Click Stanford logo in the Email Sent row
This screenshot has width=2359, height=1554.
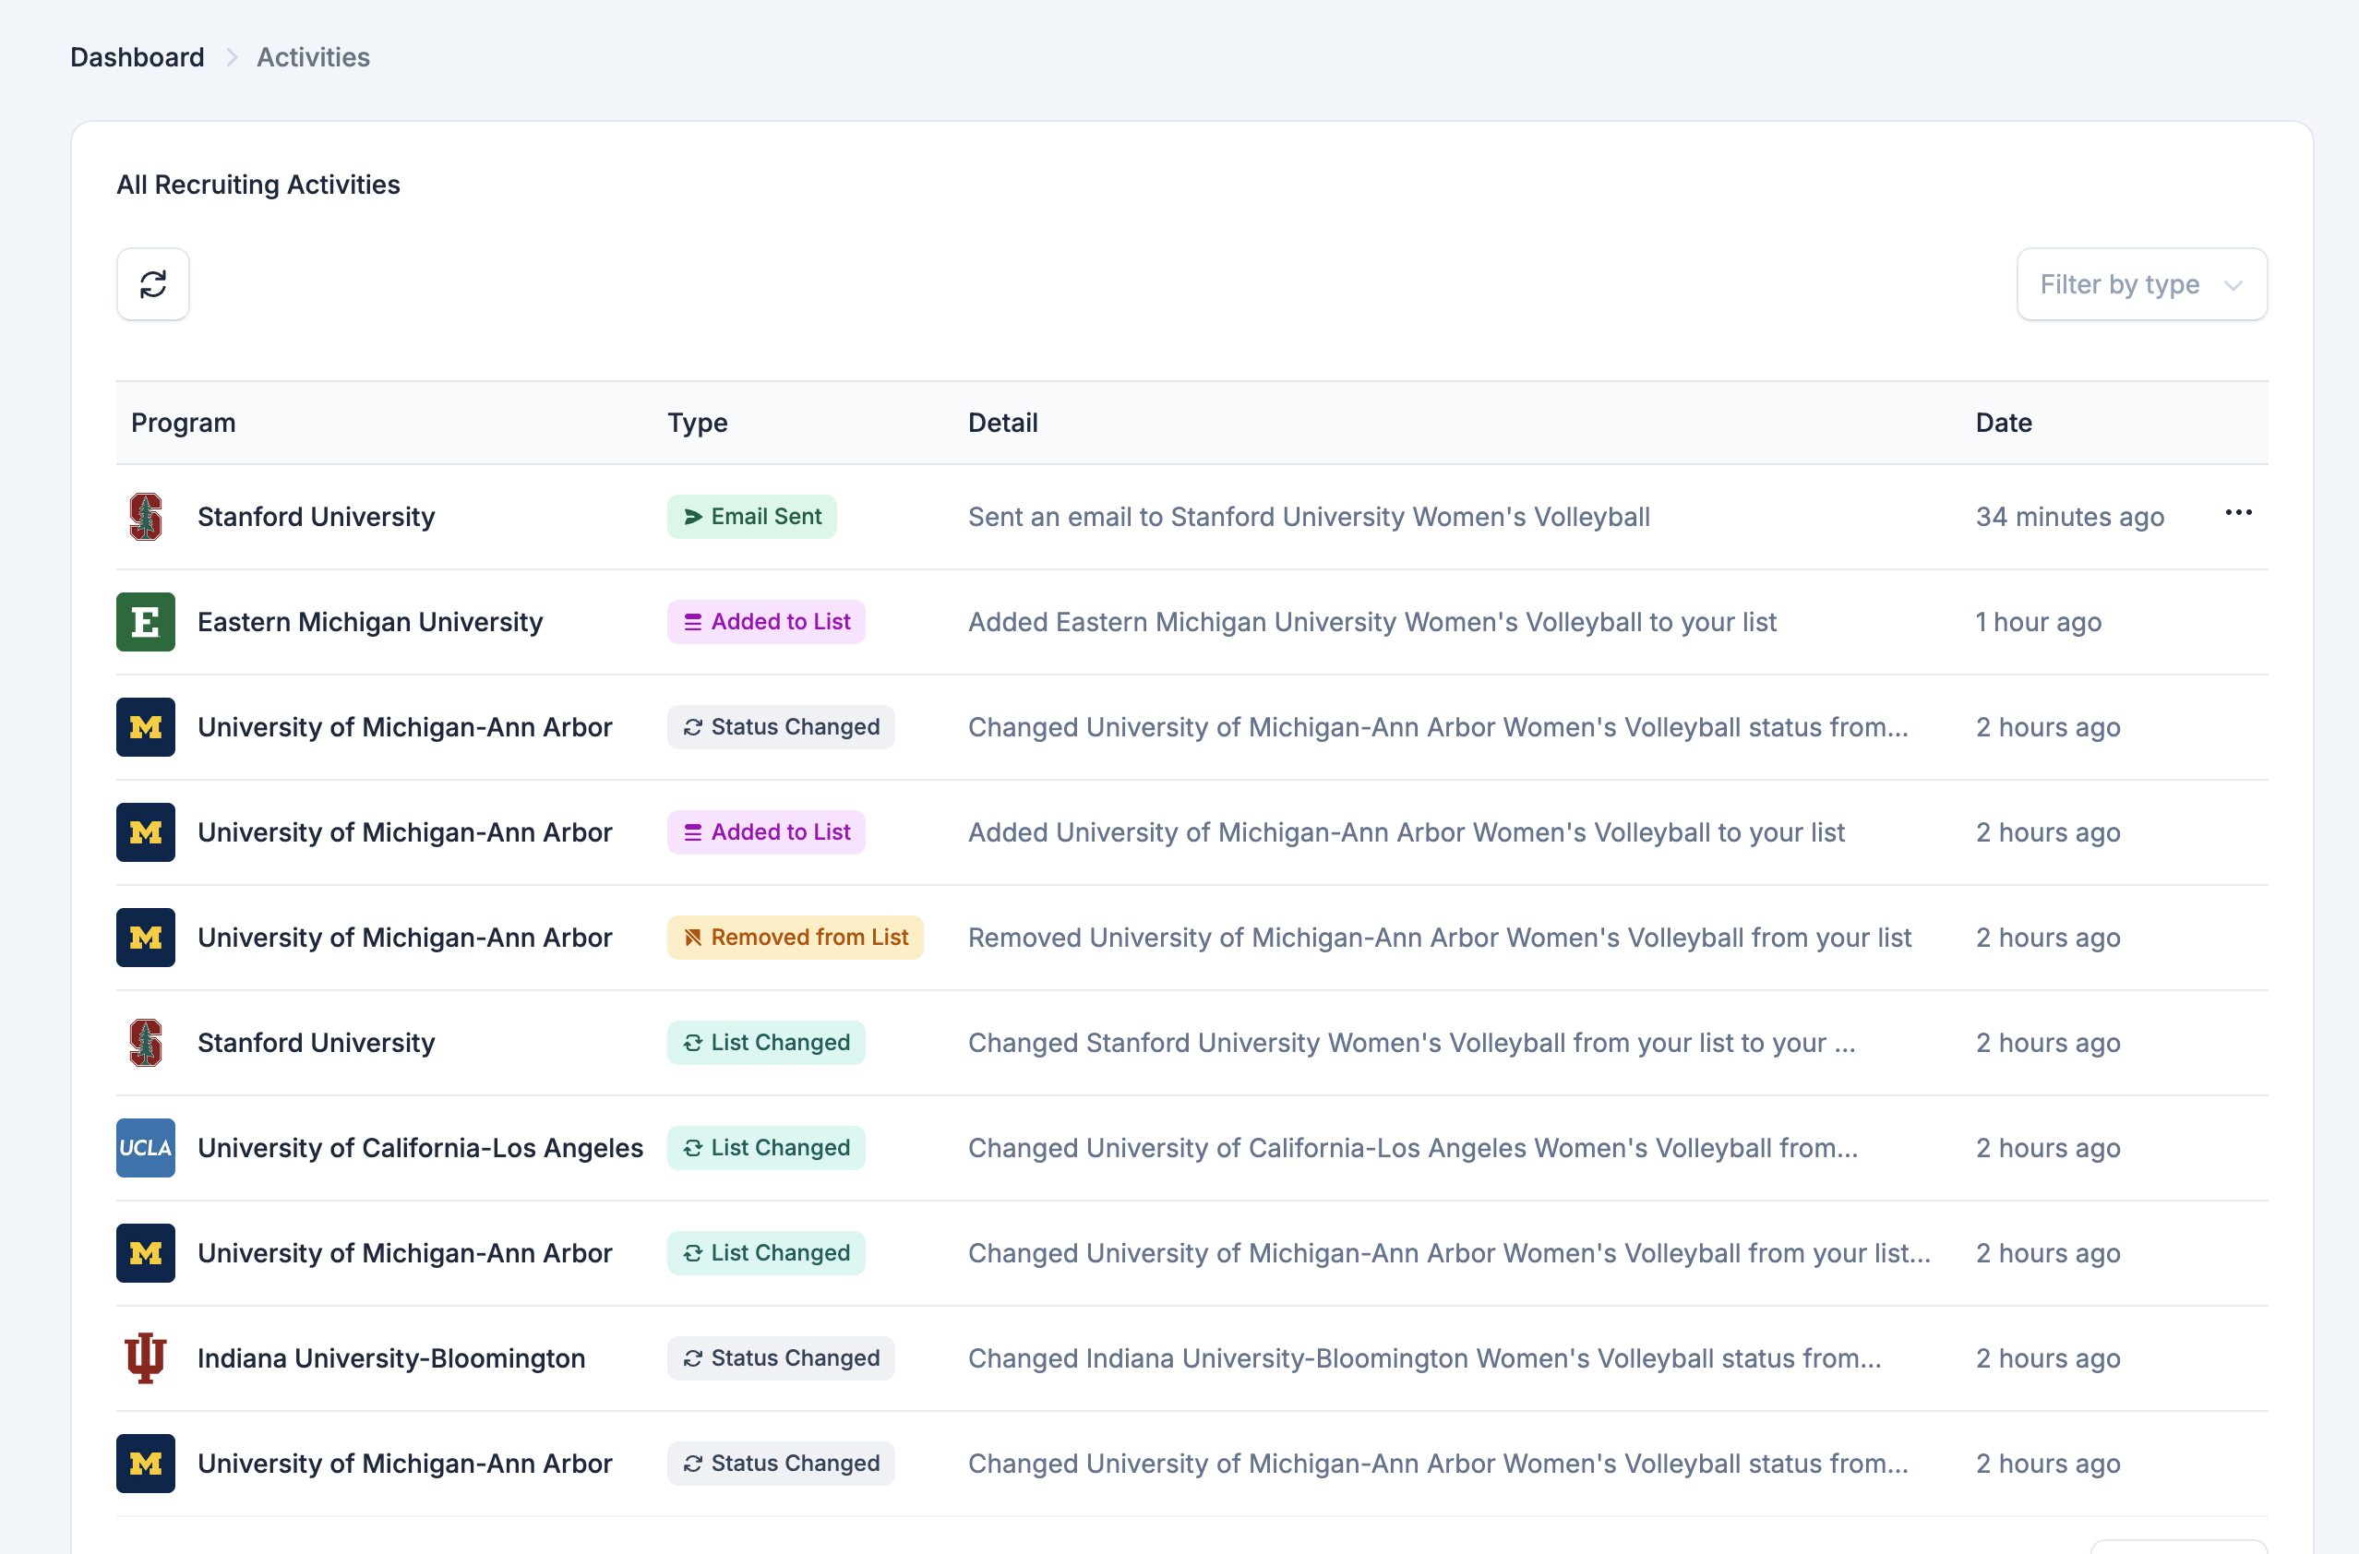coord(146,517)
